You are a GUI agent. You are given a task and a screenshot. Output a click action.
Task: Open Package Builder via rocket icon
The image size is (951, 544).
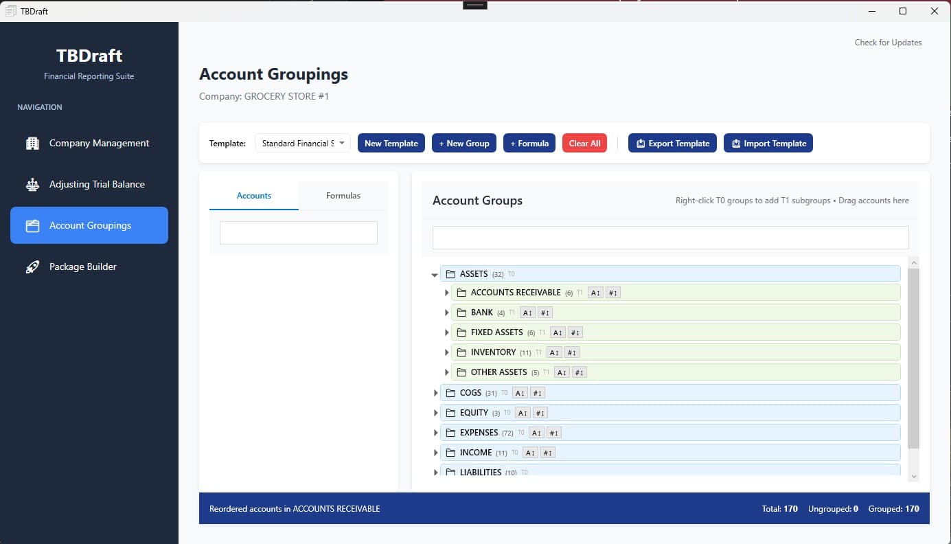[32, 267]
